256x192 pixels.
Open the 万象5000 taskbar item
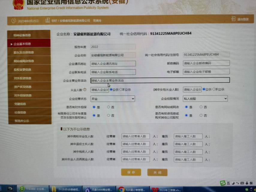pos(99,189)
